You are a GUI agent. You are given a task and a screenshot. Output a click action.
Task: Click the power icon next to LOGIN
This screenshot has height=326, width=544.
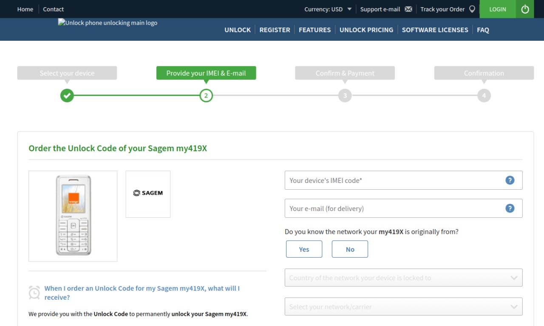(x=525, y=9)
